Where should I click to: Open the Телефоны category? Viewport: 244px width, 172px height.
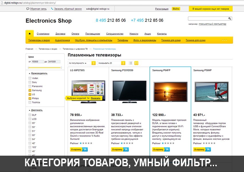[123, 40]
